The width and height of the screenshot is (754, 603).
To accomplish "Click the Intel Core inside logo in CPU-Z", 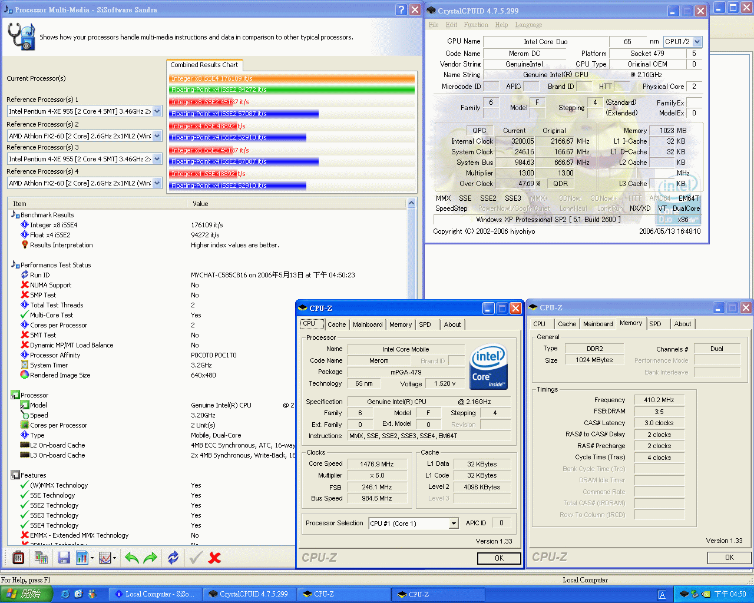I will 489,366.
